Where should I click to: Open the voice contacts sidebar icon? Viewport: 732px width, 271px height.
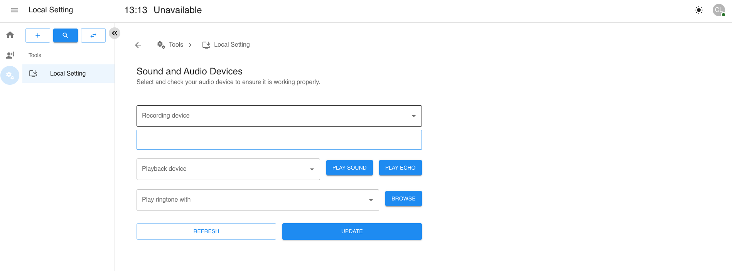(10, 55)
